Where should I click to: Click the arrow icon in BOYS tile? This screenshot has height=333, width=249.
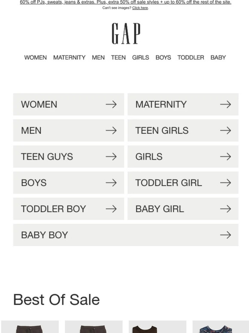pos(111,183)
